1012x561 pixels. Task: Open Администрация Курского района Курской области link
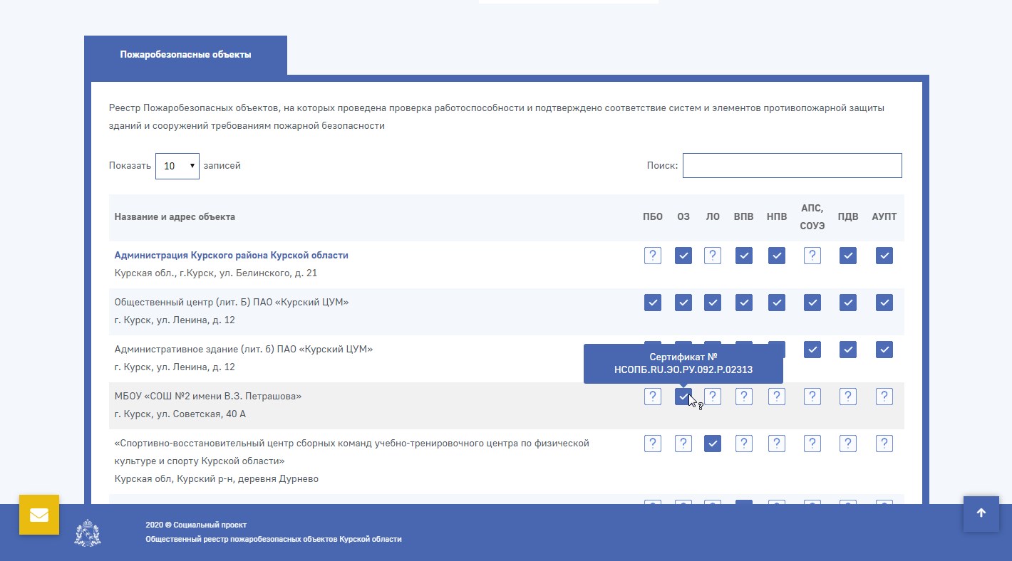(x=231, y=255)
